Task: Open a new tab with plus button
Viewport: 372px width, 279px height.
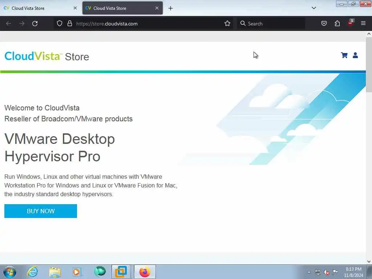Action: click(x=171, y=8)
